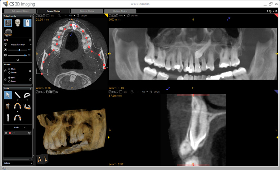Screen dimensions: 280x170
Task: Reset the 3D view rotation
Action: 57,92
